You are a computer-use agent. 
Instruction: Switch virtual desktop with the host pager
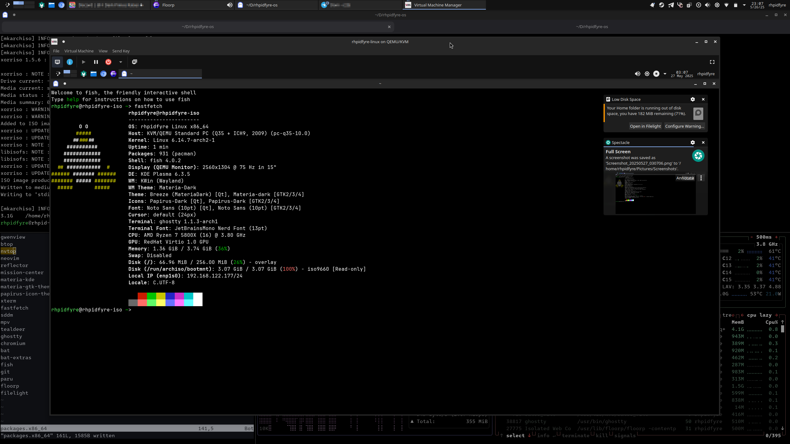[24, 5]
